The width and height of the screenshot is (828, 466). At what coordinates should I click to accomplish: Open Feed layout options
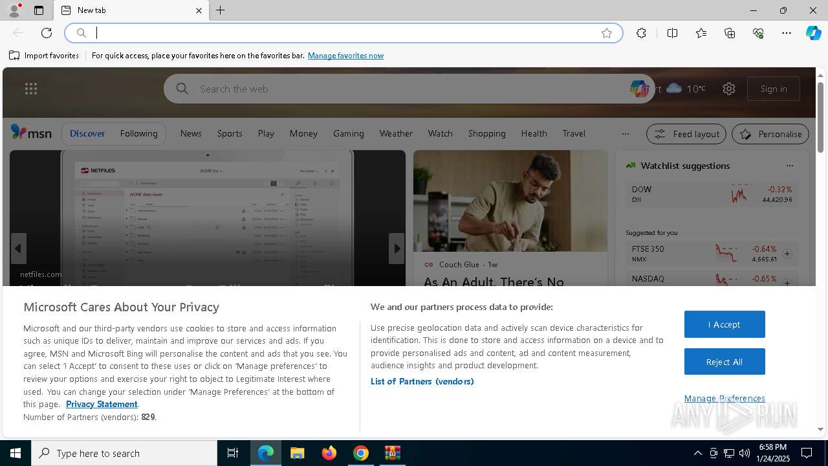[686, 134]
